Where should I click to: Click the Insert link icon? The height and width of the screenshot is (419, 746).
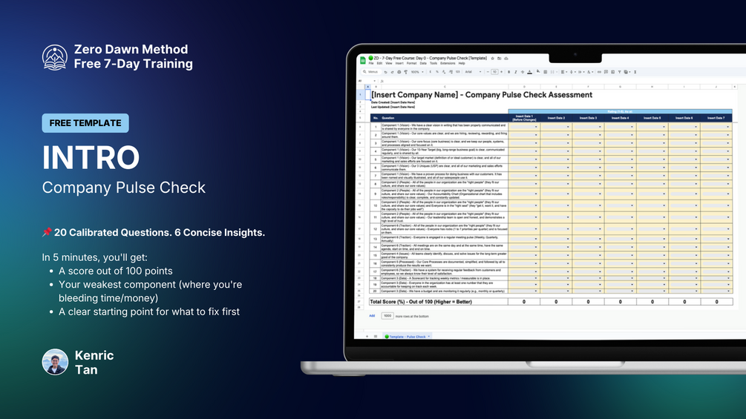599,72
